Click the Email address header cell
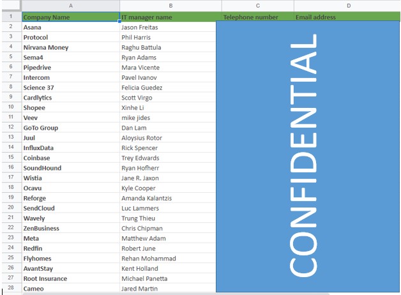The image size is (401, 295). (x=347, y=17)
